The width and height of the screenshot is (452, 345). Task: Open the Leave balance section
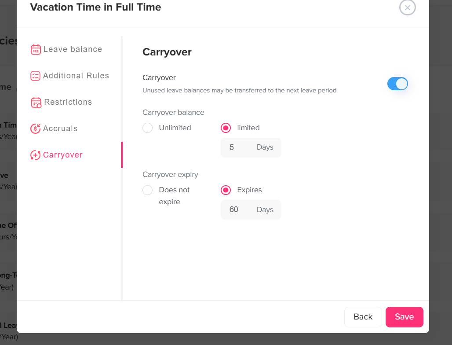[73, 49]
